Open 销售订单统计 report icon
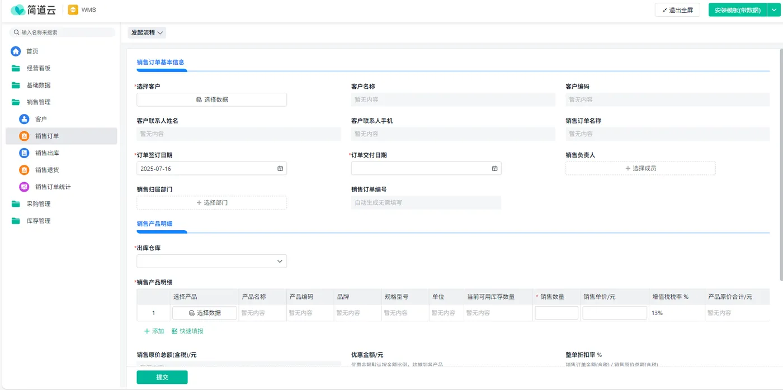 pyautogui.click(x=24, y=187)
